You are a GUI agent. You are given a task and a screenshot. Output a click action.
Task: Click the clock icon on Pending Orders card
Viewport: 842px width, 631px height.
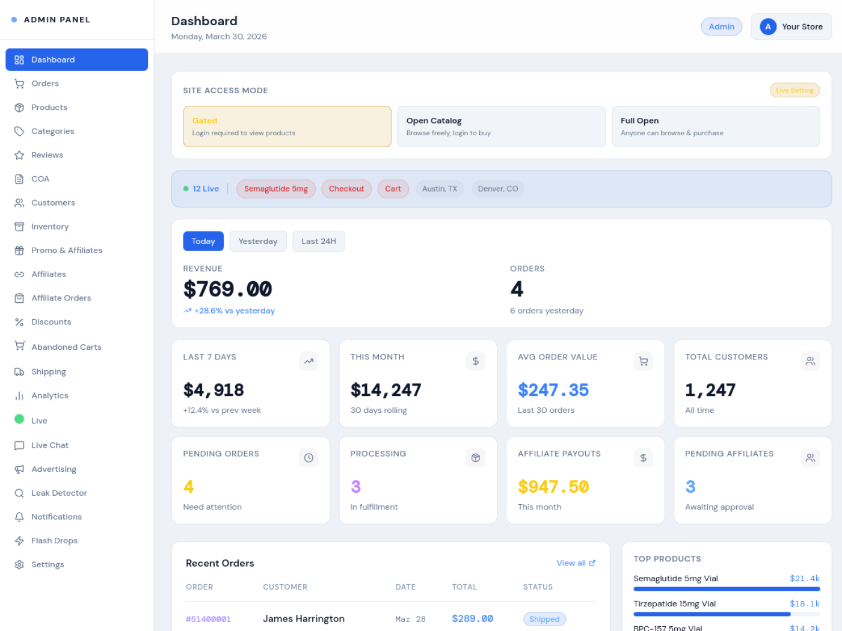(309, 458)
